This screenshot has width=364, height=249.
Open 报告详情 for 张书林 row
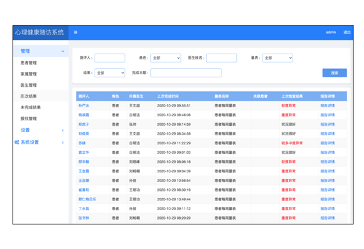click(328, 218)
